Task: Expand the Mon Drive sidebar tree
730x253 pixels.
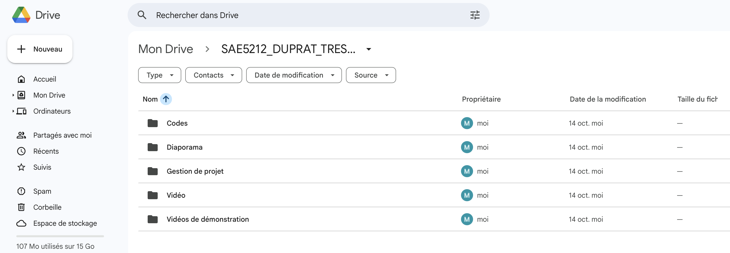Action: (13, 95)
